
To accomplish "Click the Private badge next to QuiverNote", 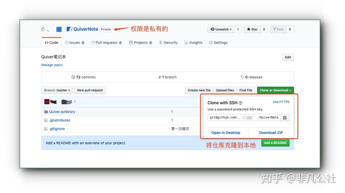I will 106,29.
